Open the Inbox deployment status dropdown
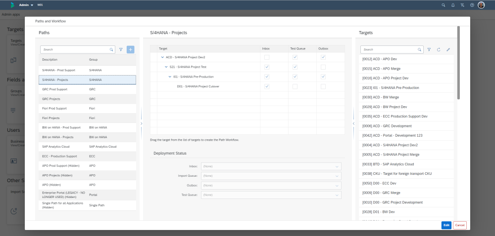 tap(271, 166)
